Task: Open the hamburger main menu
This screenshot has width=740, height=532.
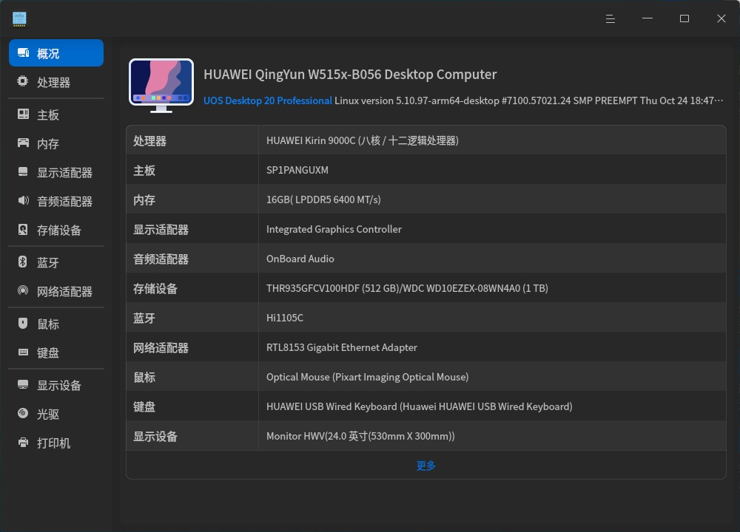Action: tap(610, 18)
